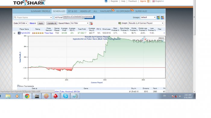Click the clear filter icon beside Saved Filters

tap(91, 23)
